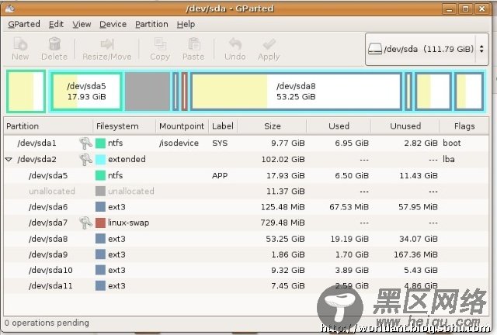Sort by the Used column header

coord(339,126)
